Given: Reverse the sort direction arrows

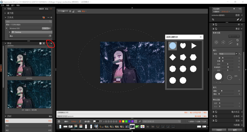Looking at the screenshot, I should pos(80,121).
